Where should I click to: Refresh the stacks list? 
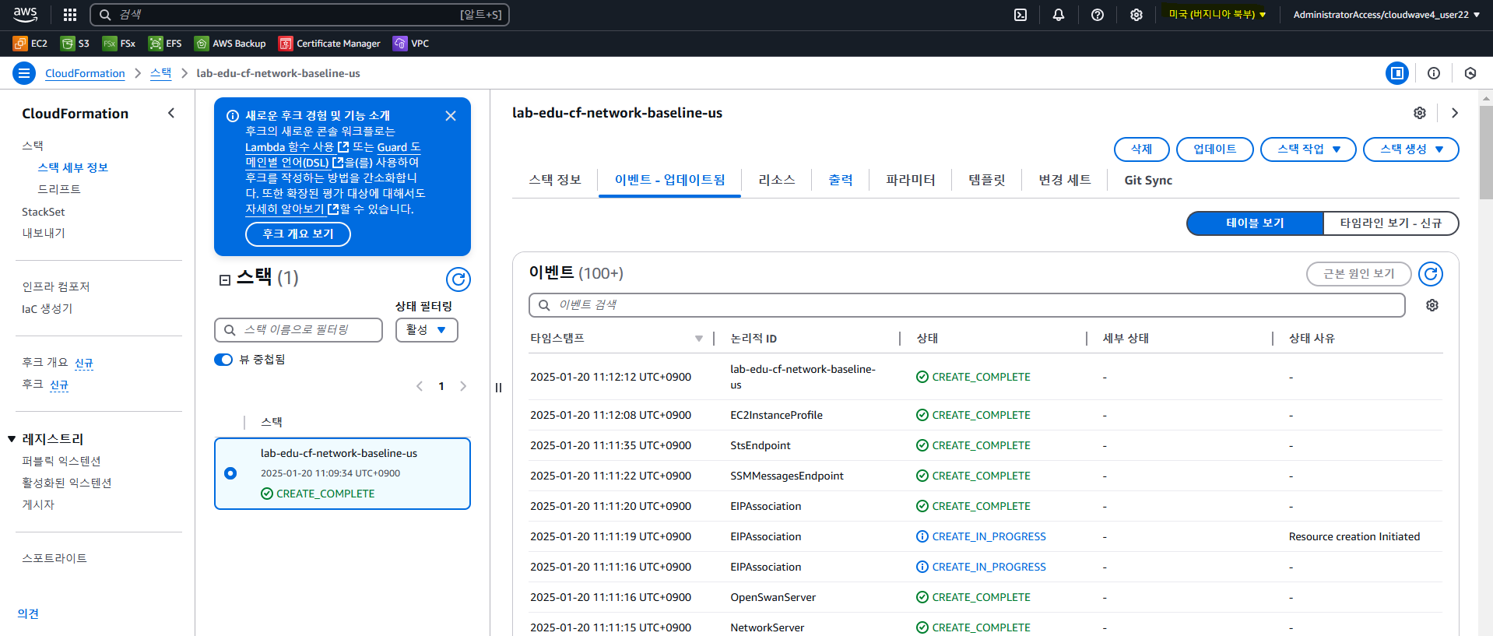(458, 279)
